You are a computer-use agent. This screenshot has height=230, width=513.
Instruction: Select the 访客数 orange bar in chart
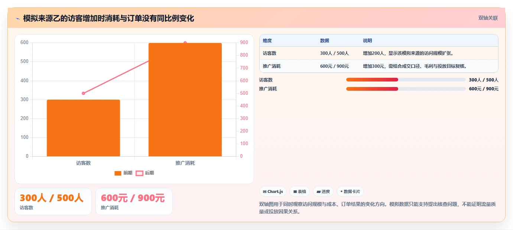(83, 128)
